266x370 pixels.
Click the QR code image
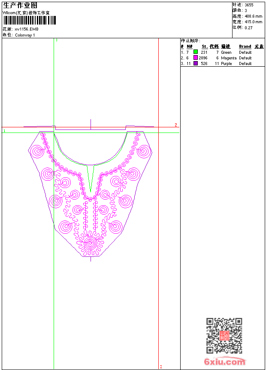pyautogui.click(x=224, y=335)
